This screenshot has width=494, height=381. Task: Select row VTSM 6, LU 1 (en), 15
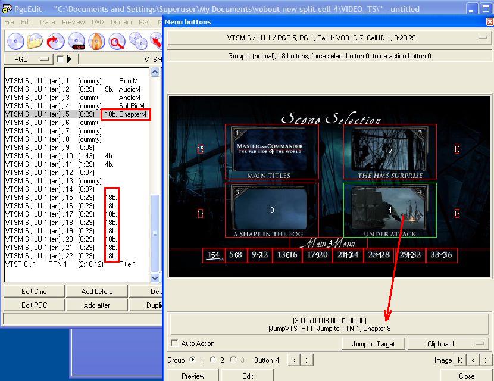(77, 197)
